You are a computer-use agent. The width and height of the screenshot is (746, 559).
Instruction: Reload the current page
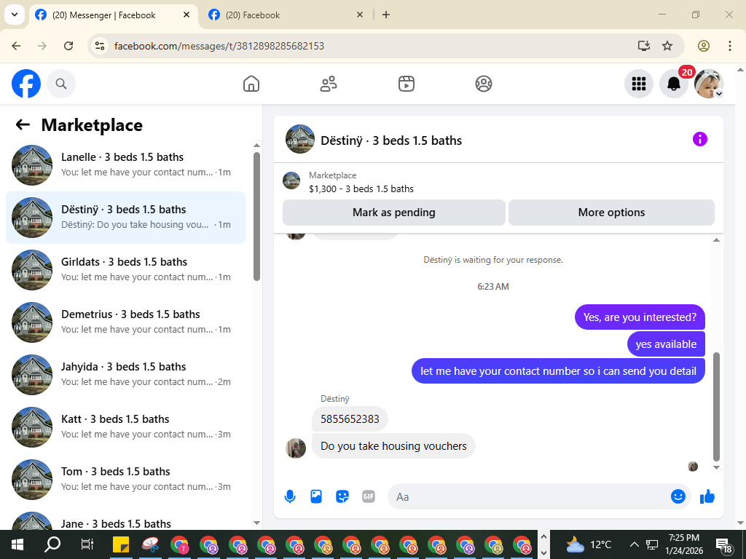(x=68, y=46)
